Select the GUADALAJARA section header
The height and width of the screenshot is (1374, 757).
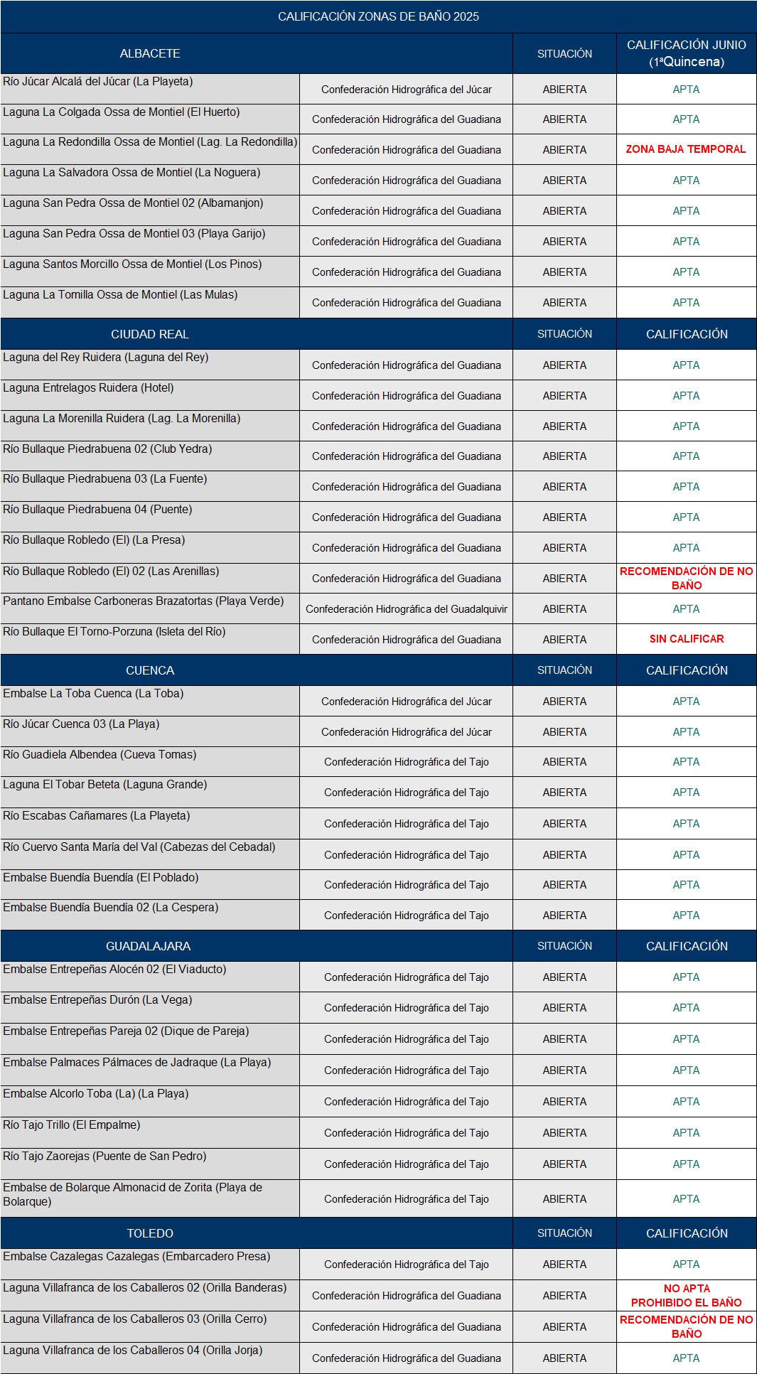(x=149, y=946)
